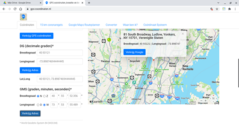Click the Hackensack map label

tap(122, 78)
